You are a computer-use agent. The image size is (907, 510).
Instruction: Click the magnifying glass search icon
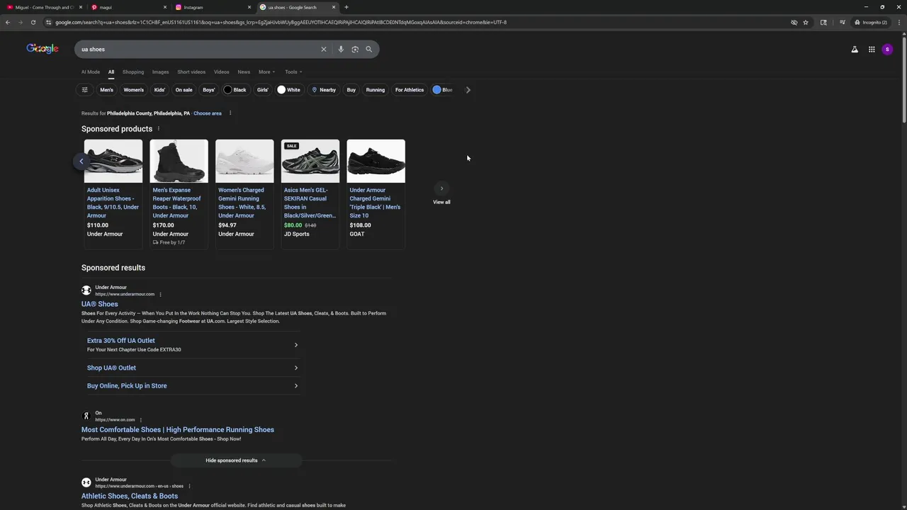(368, 50)
